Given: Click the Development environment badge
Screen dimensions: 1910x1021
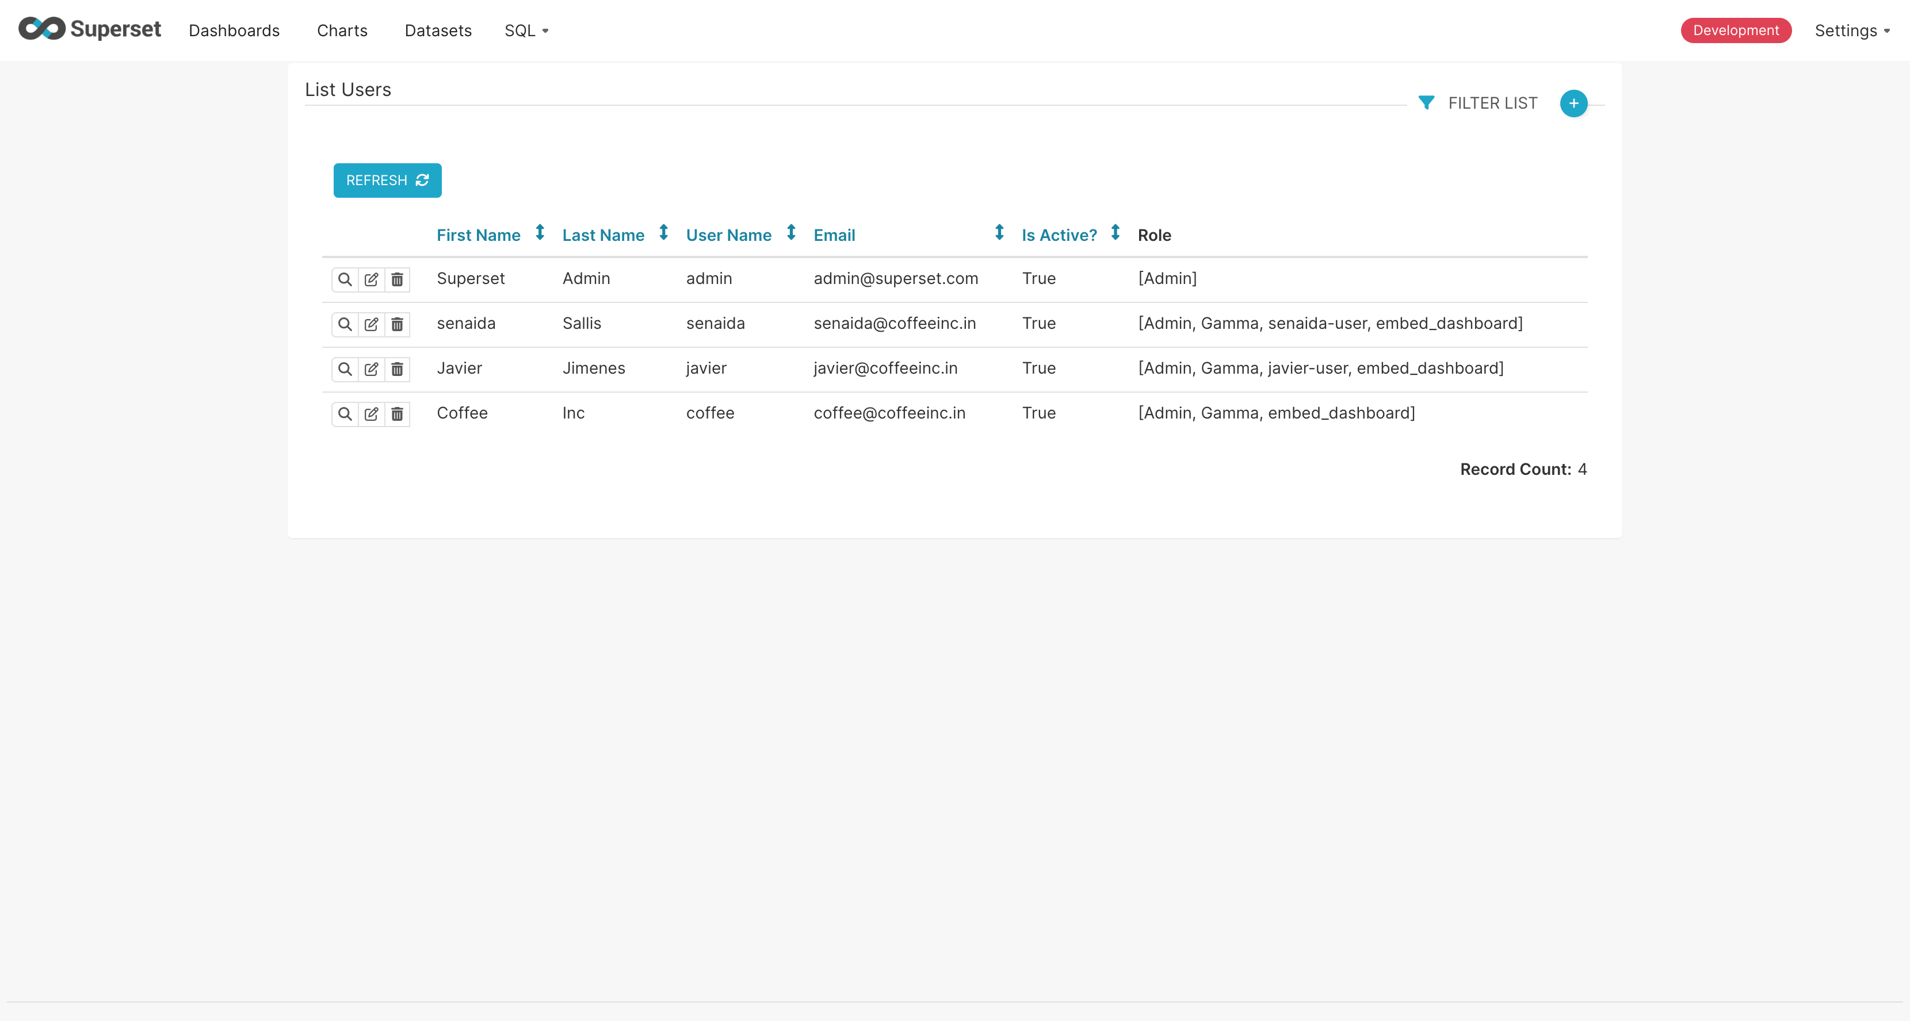Looking at the screenshot, I should click(1736, 30).
